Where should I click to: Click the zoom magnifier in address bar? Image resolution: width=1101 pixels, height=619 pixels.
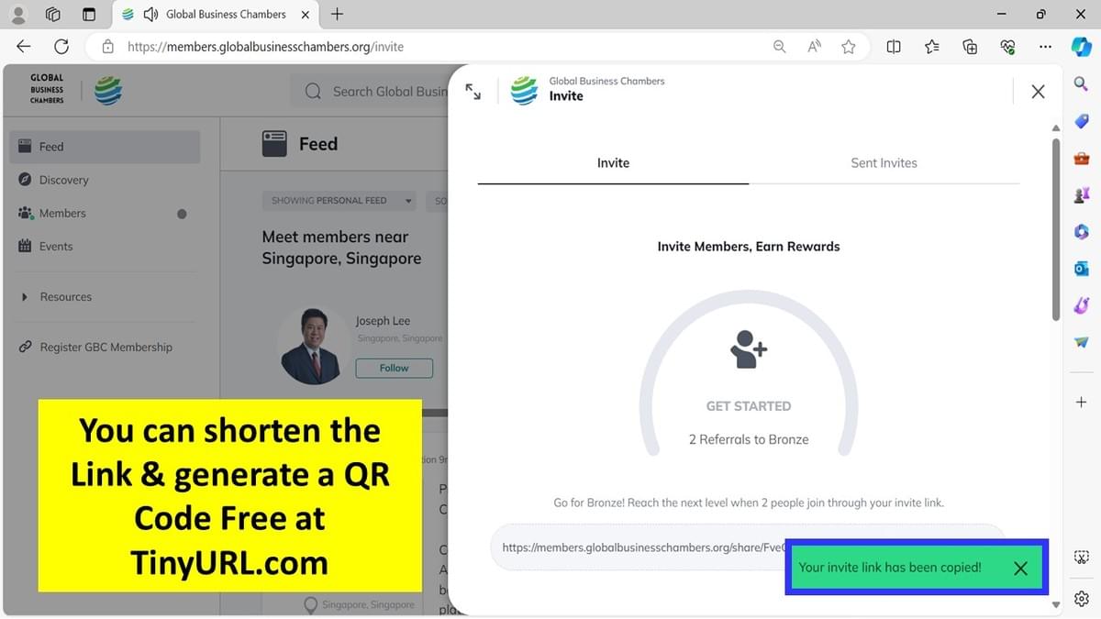pyautogui.click(x=779, y=47)
